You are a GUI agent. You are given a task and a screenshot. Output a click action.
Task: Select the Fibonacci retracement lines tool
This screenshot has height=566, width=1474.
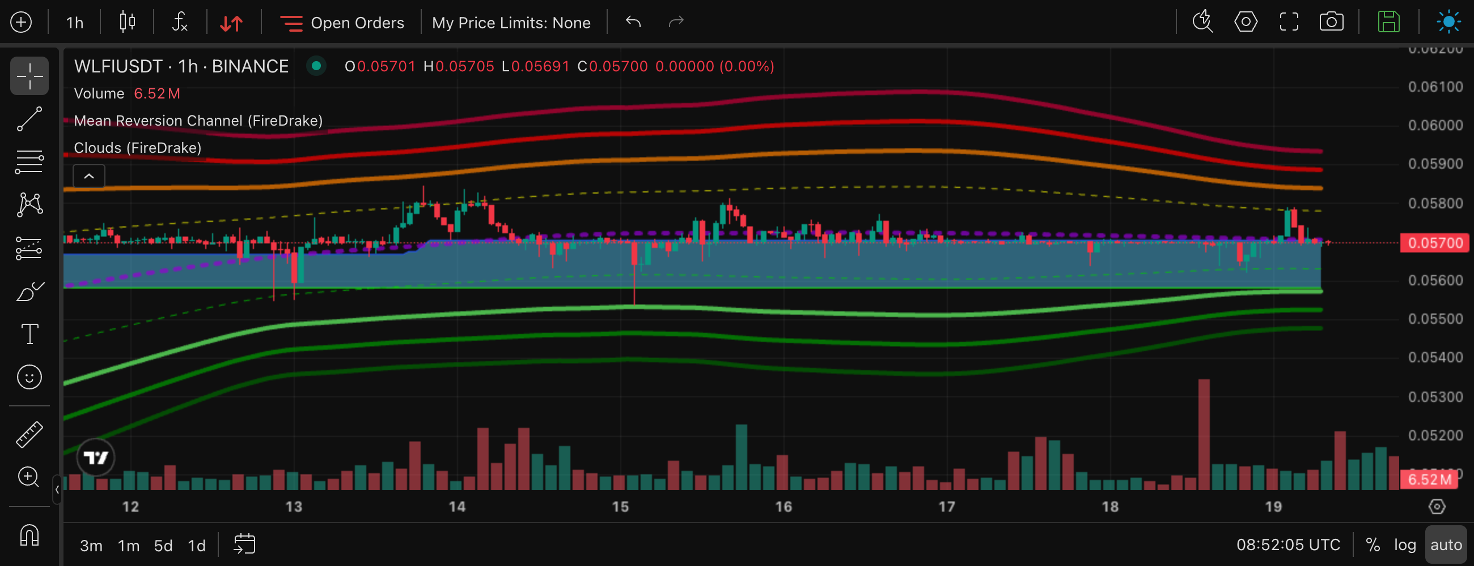(29, 162)
